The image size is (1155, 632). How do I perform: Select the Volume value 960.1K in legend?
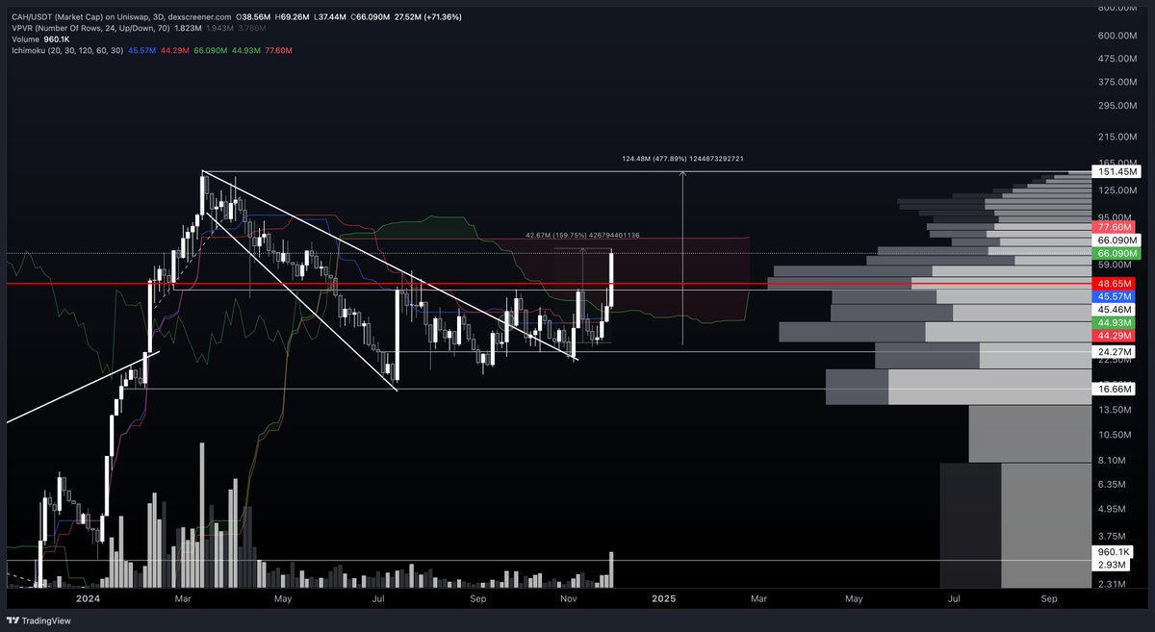point(59,41)
